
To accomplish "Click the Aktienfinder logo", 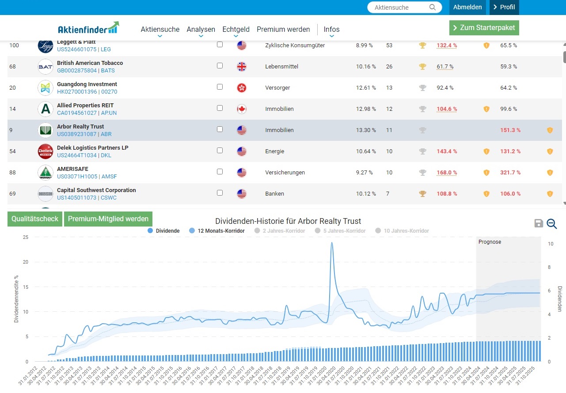I will (x=88, y=28).
